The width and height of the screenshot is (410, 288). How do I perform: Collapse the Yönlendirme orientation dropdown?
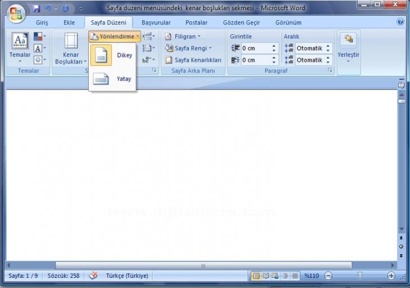click(115, 37)
